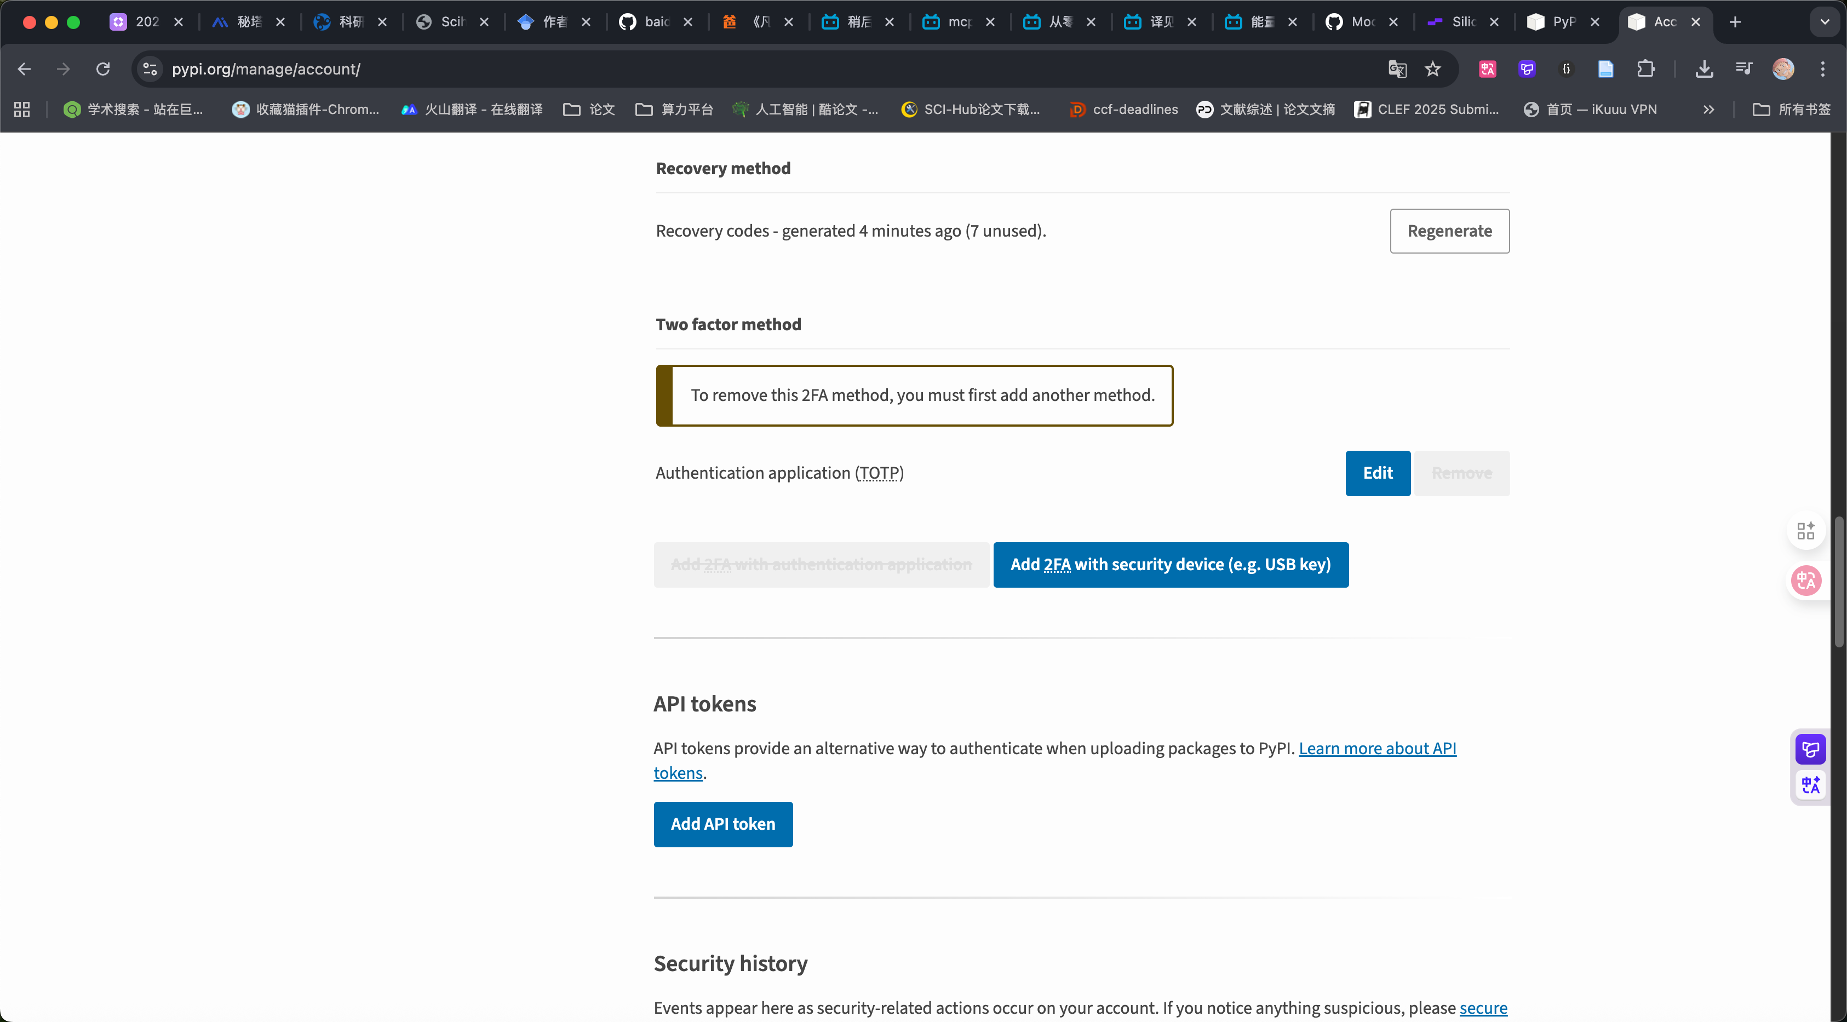1847x1022 pixels.
Task: Bookmark this page with the star icon
Action: [x=1432, y=69]
